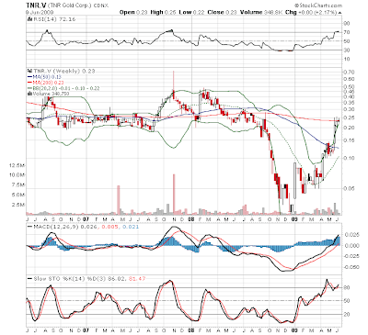
Task: Click the Volume 348.8K header value
Action: [x=261, y=12]
